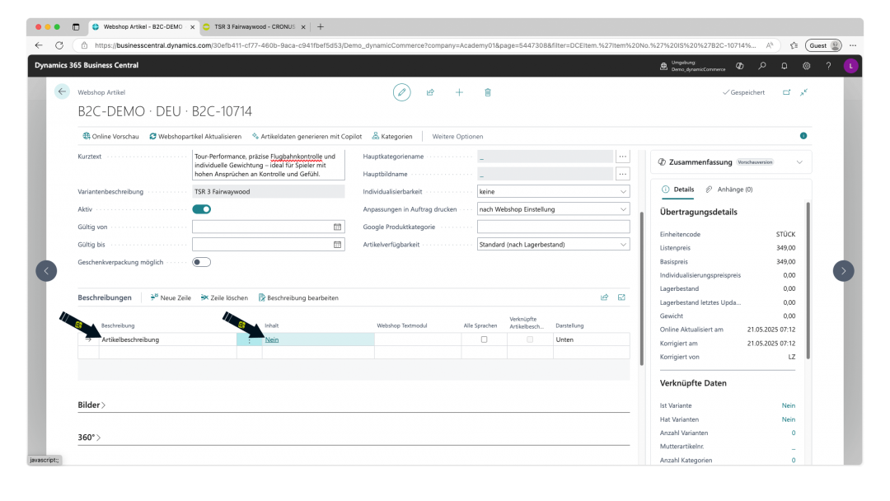Open page in new window icon

[x=787, y=92]
